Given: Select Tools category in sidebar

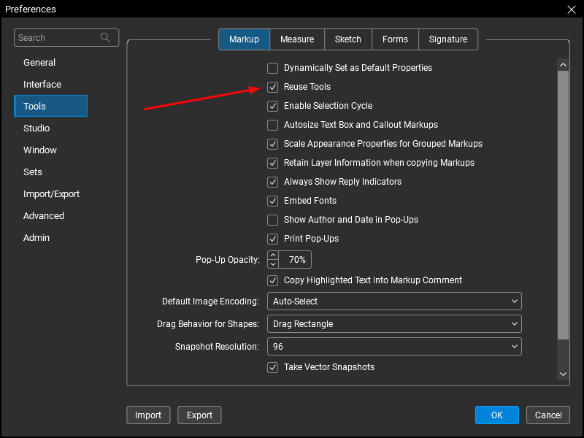Looking at the screenshot, I should (50, 106).
